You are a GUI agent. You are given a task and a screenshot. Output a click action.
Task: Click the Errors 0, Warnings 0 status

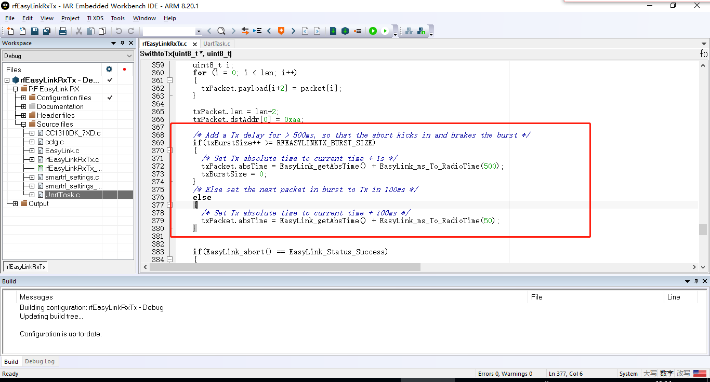tap(505, 374)
